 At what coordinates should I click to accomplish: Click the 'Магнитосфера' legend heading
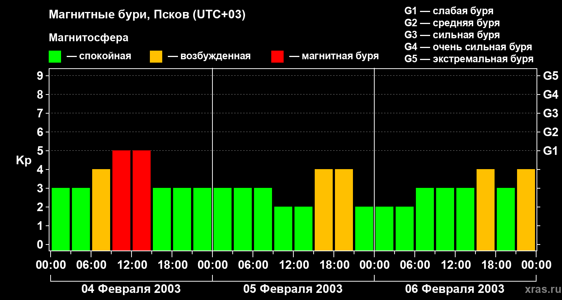(x=89, y=38)
